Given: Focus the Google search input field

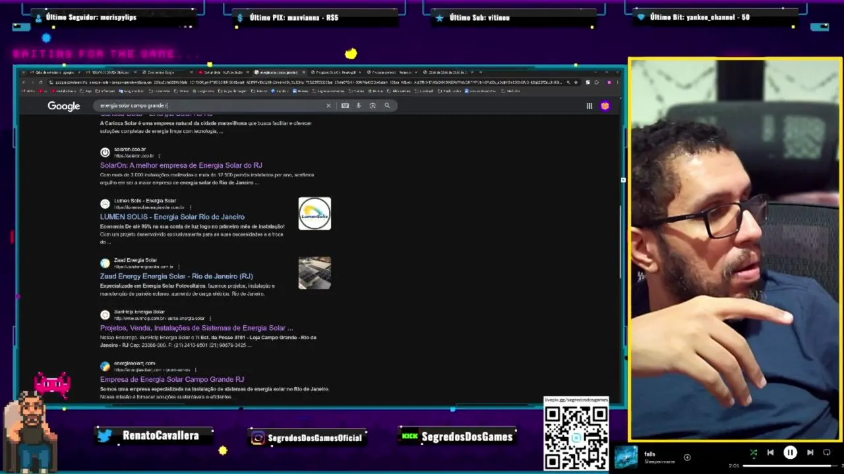Looking at the screenshot, I should 210,105.
